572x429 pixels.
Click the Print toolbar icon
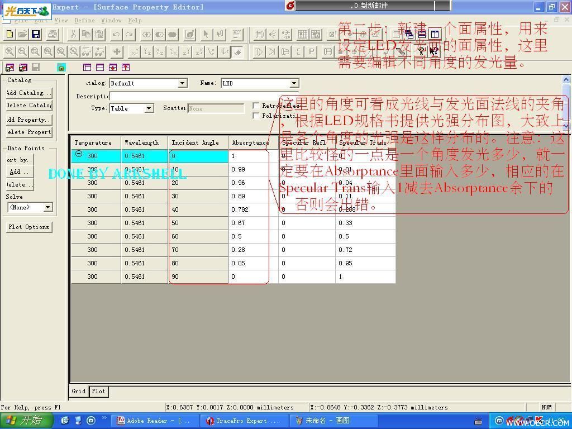pos(53,34)
